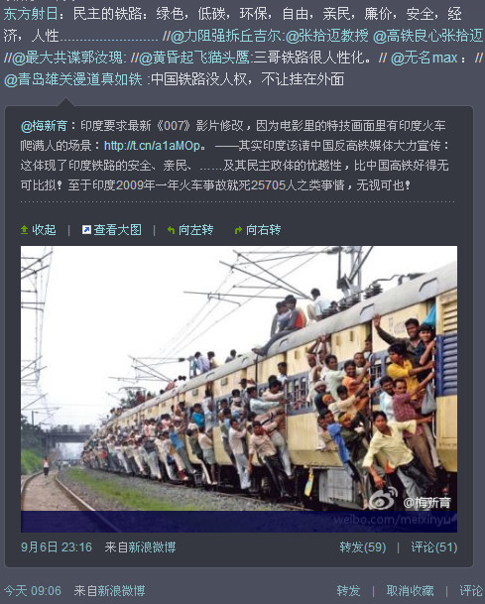The height and width of the screenshot is (604, 485).
Task: Click outer 评论 comment button
Action: click(x=471, y=590)
